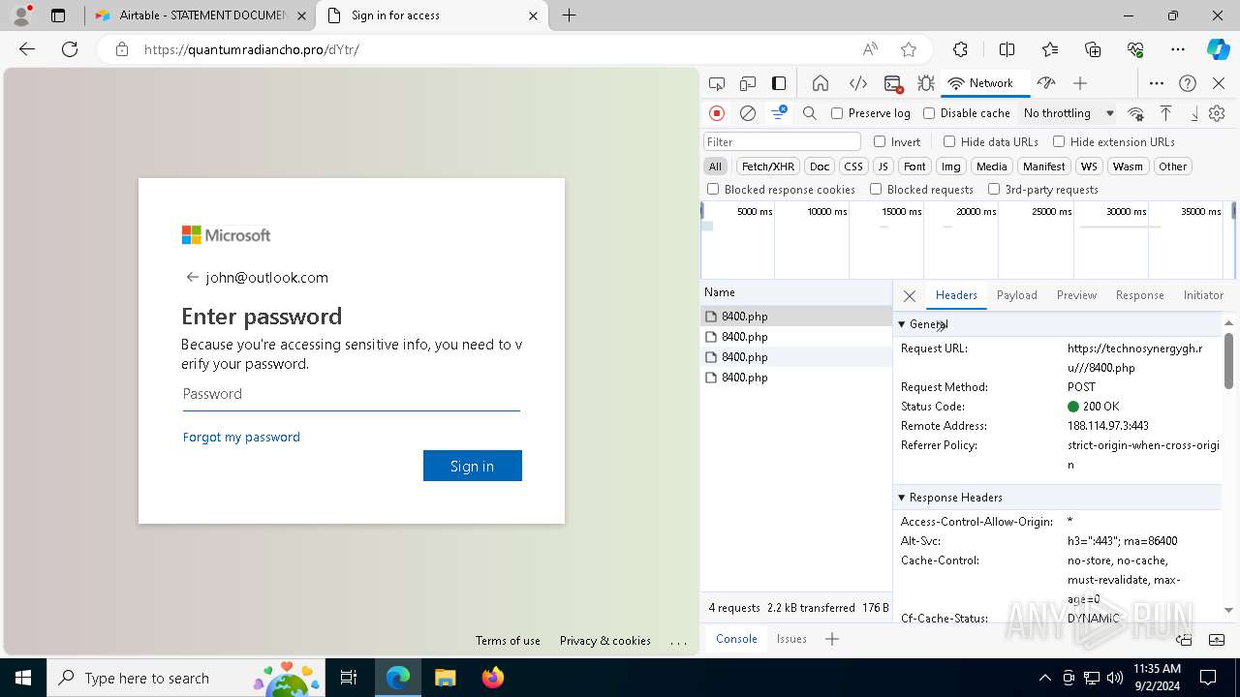The image size is (1240, 697).
Task: Open the Initiator tab
Action: (1203, 295)
